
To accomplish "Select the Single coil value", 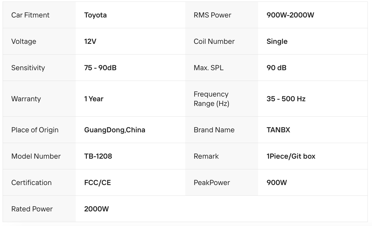I will click(x=277, y=41).
